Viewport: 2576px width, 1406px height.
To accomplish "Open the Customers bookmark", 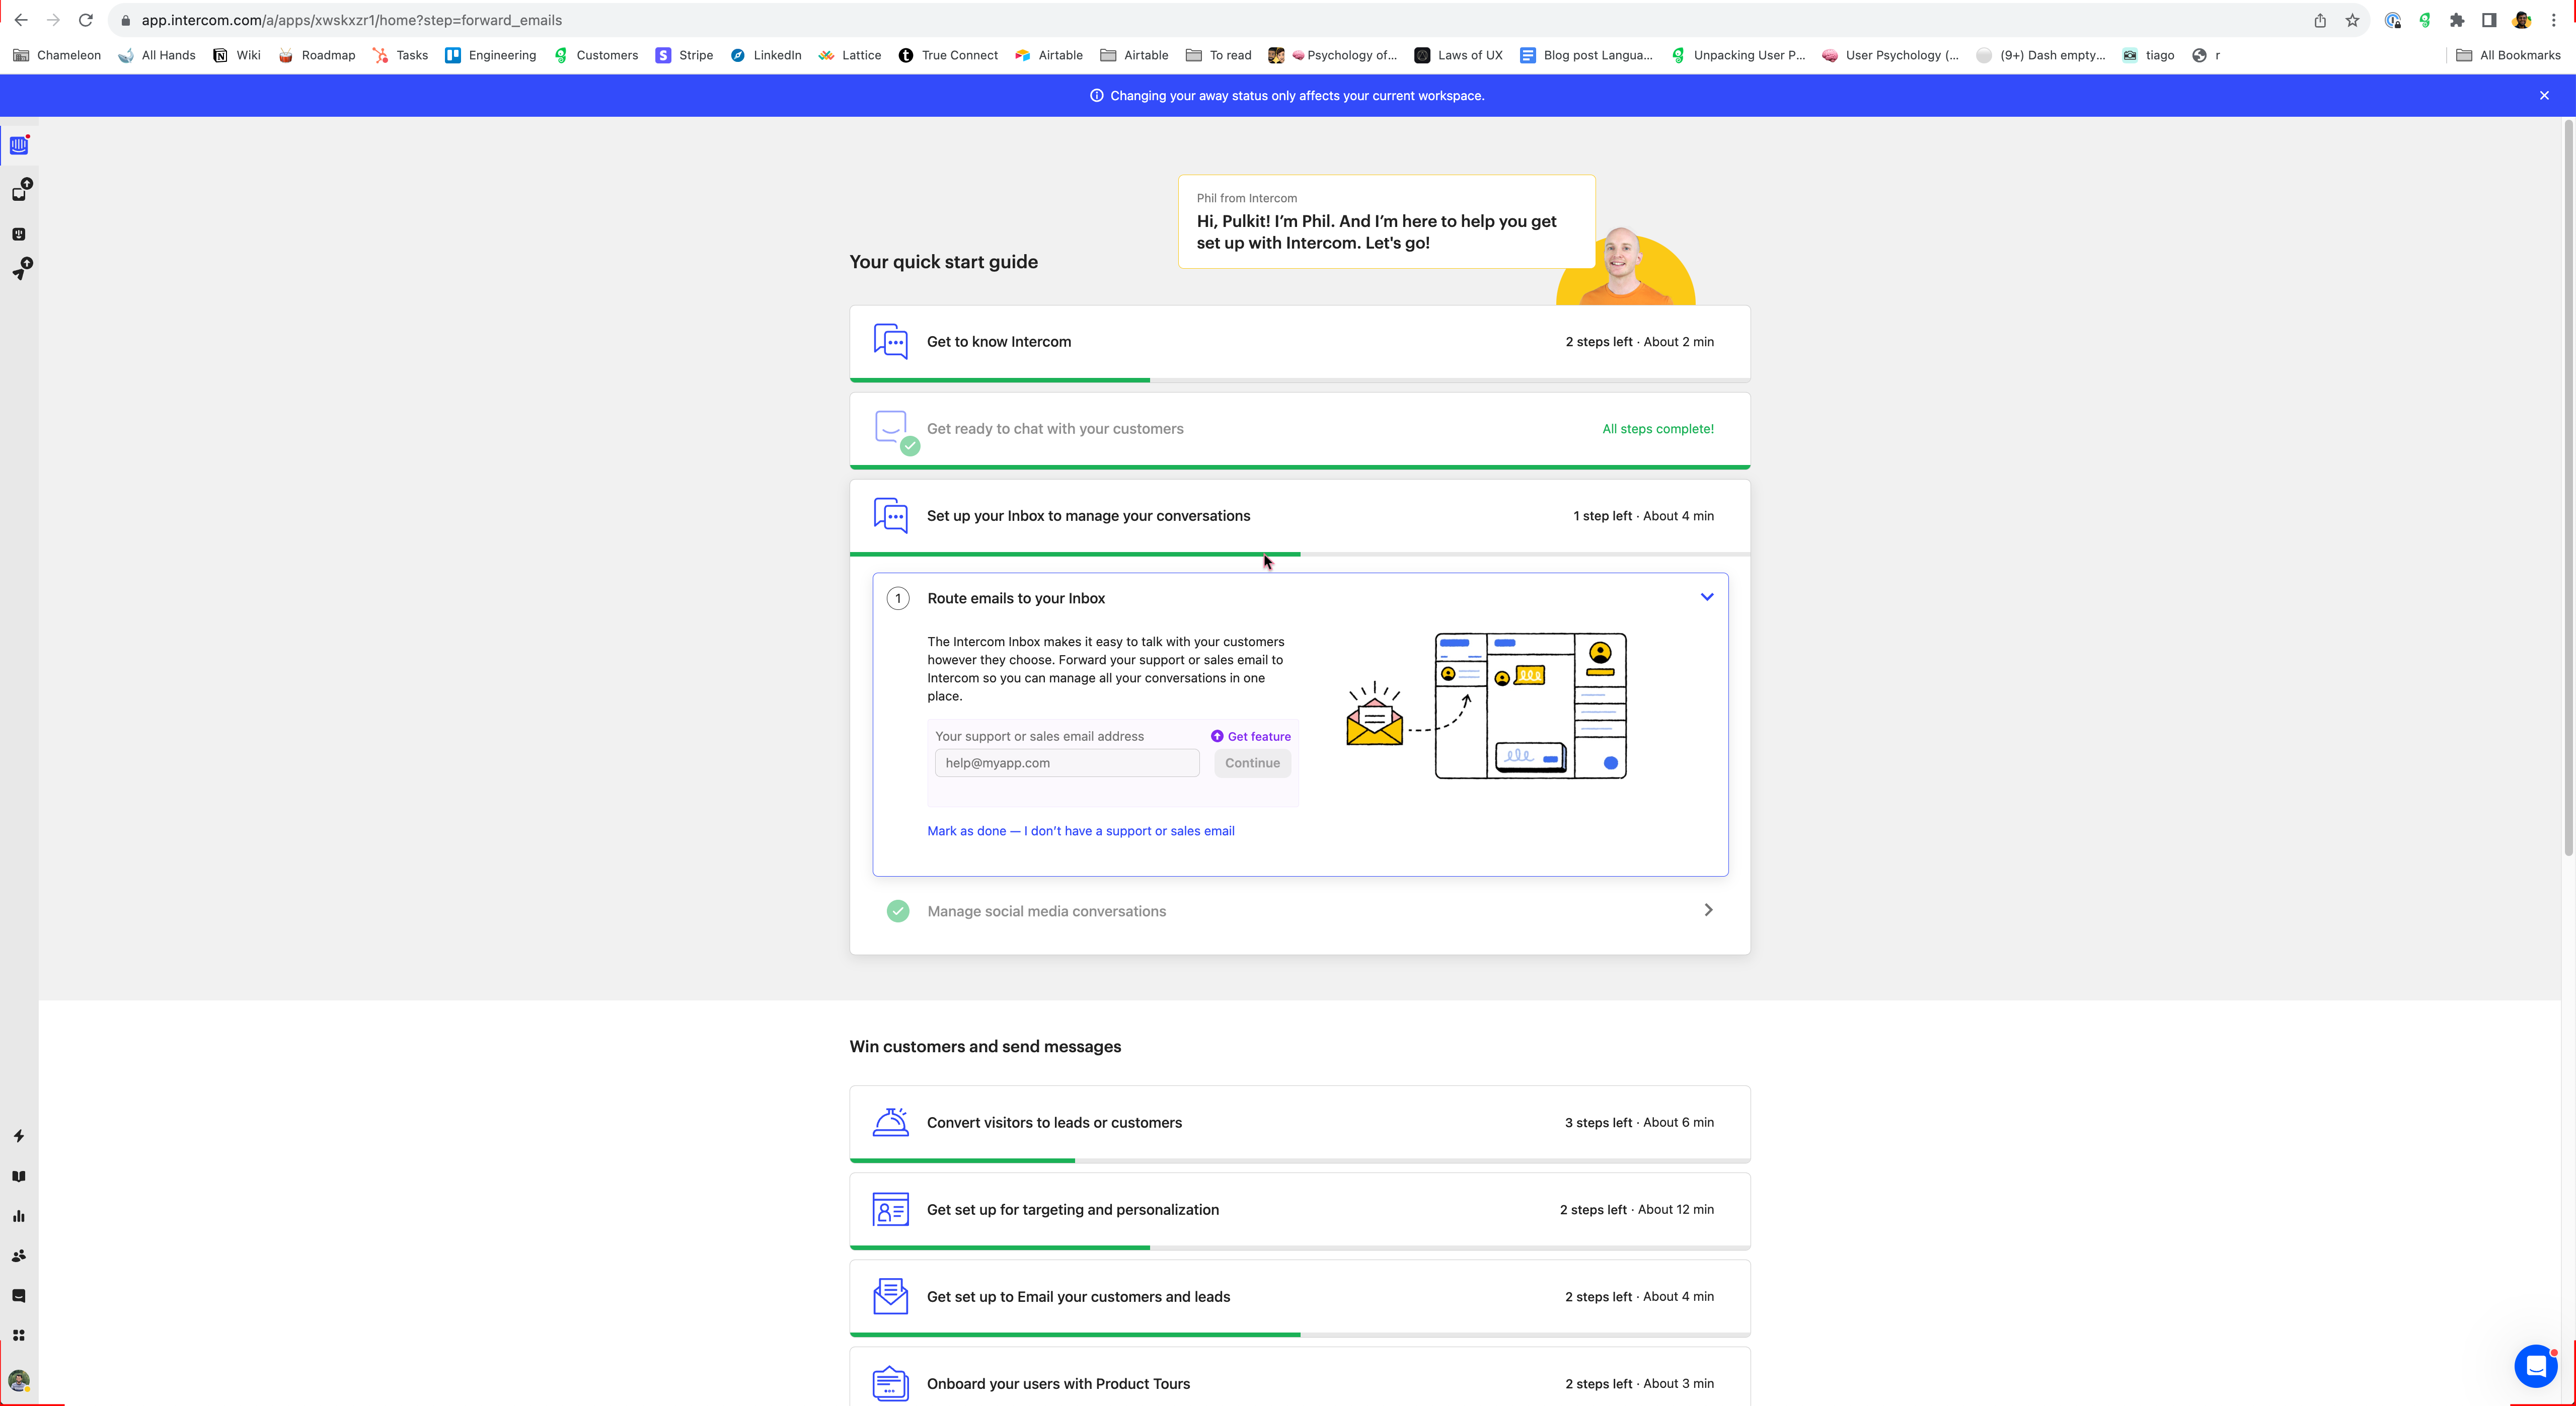I will (596, 55).
